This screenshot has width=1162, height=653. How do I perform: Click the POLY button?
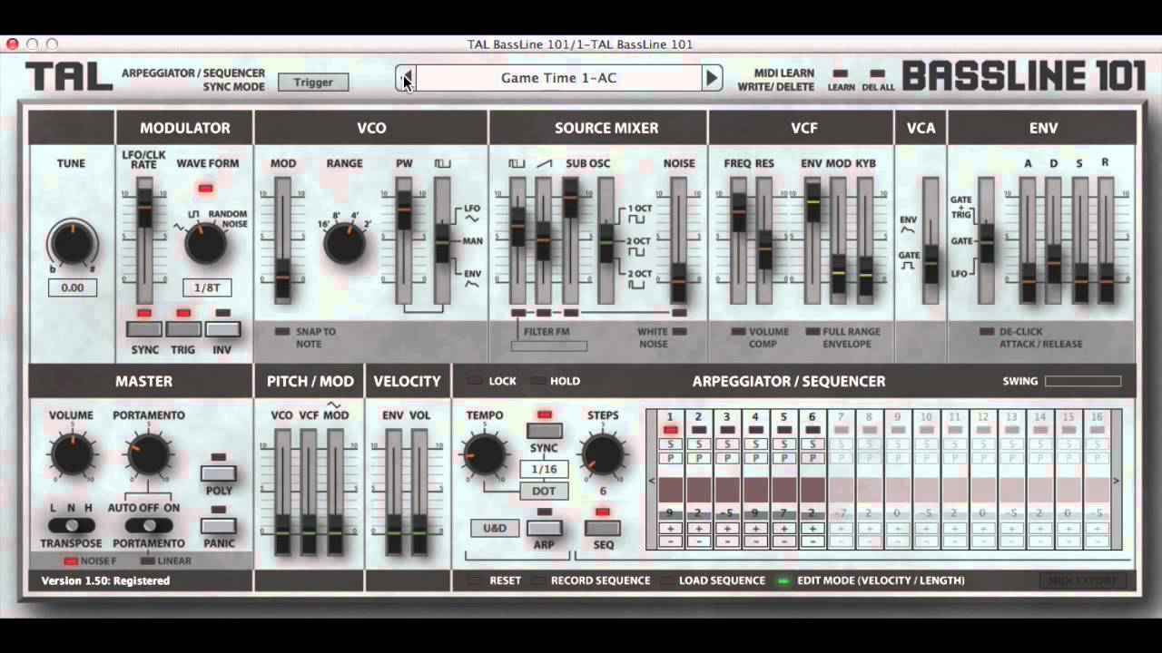coord(218,473)
